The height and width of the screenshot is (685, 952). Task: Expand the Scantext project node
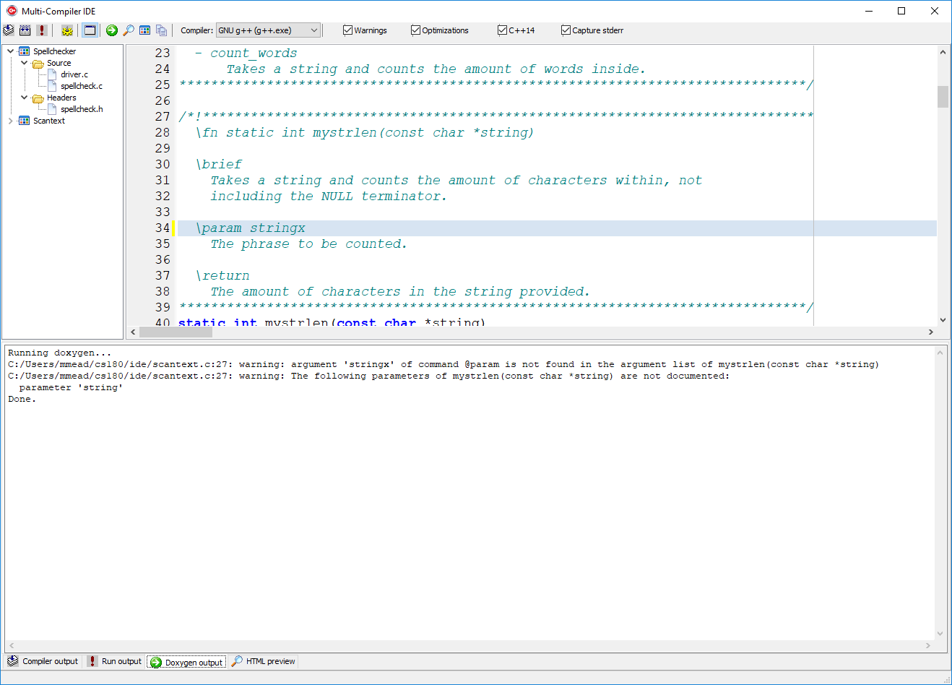coord(11,121)
